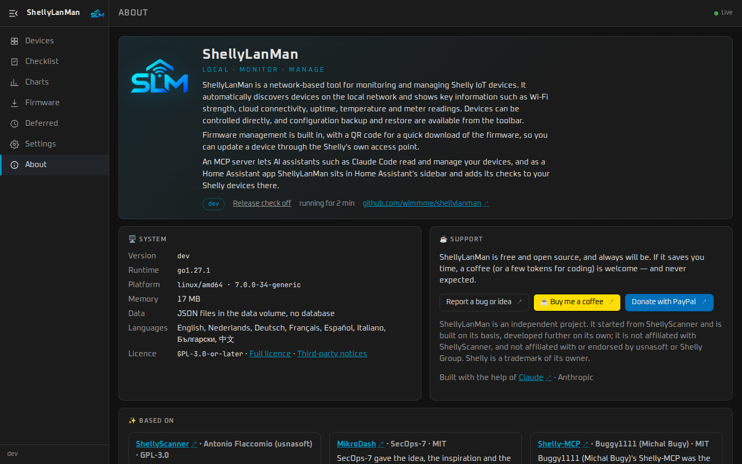Go to the Checklist section
This screenshot has height=464, width=742.
tap(55, 61)
